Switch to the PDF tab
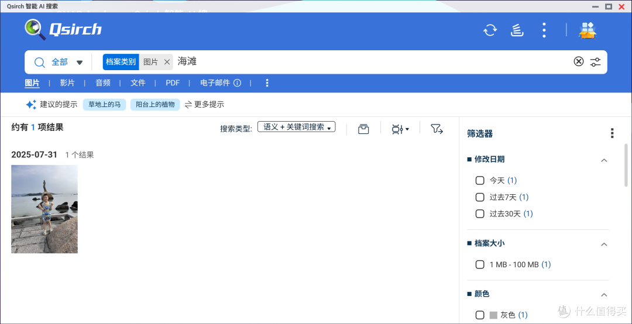 (173, 83)
